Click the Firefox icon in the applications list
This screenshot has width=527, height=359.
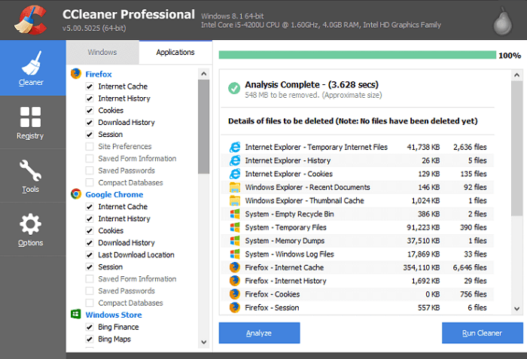[x=76, y=74]
